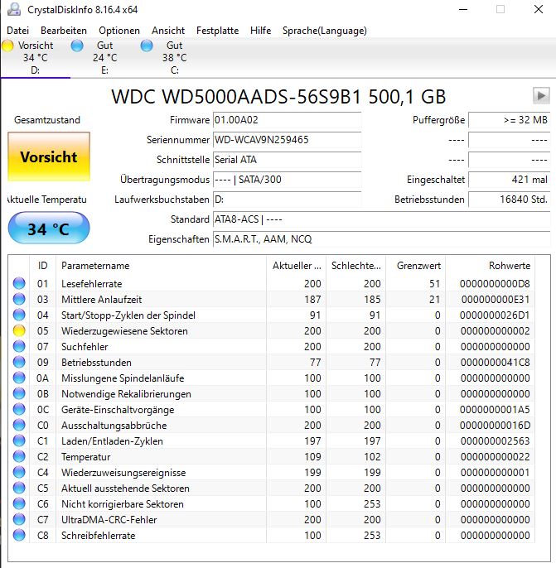Click status icon for Aktuell ausstehende Sektoren

[19, 488]
